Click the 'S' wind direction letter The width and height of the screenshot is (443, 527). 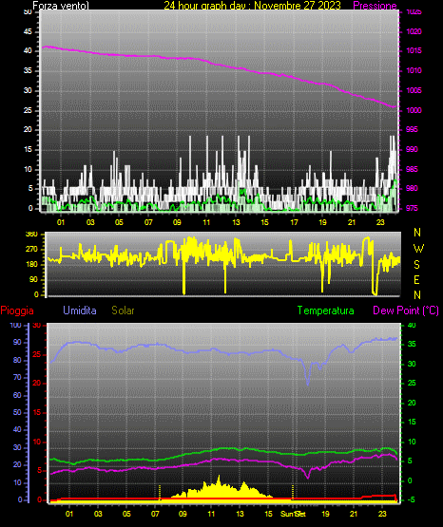(416, 265)
